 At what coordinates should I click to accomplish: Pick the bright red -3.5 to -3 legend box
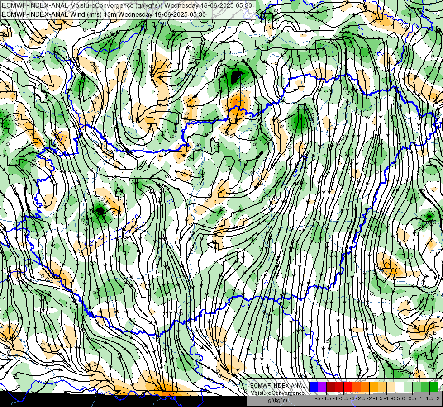click(x=348, y=387)
